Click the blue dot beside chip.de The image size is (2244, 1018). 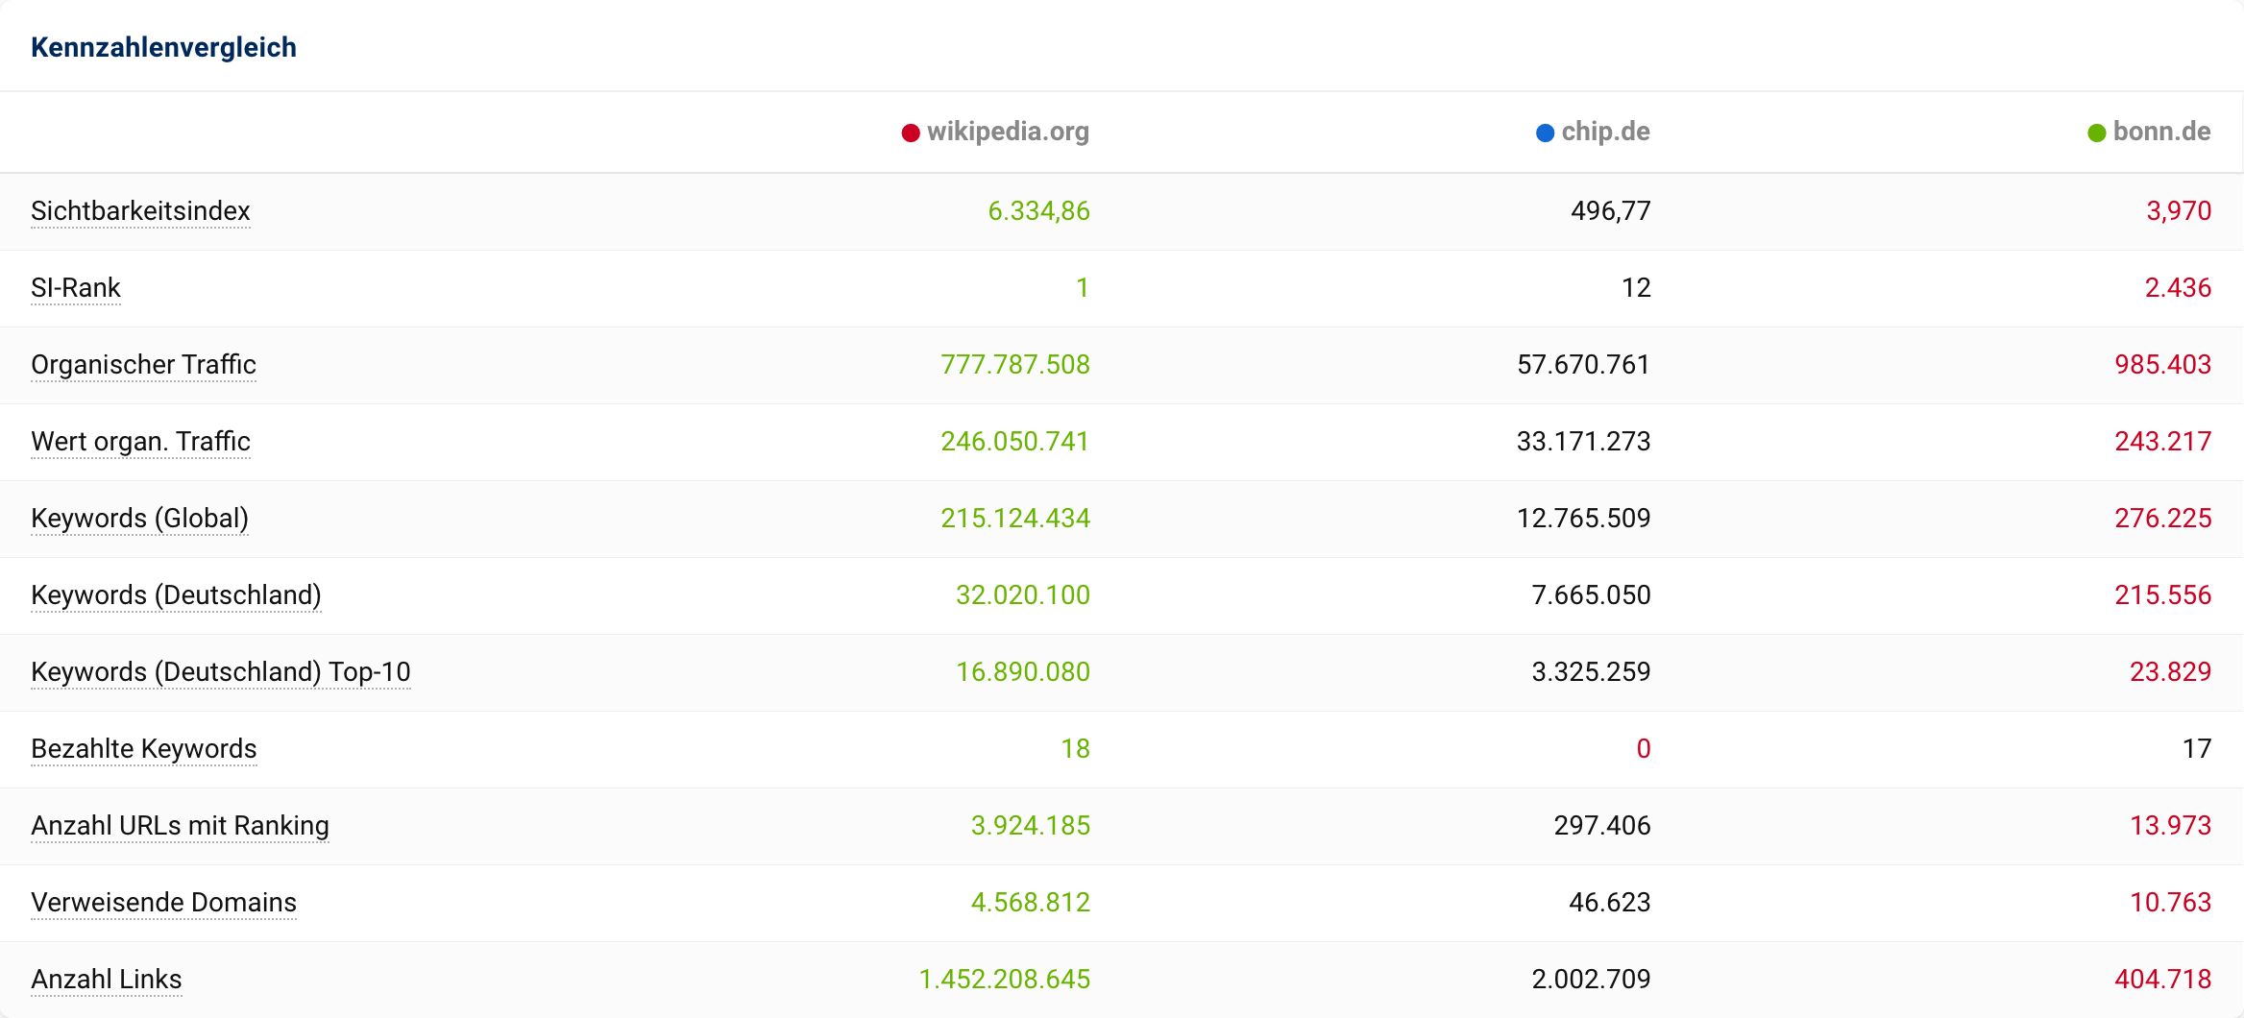1545,133
